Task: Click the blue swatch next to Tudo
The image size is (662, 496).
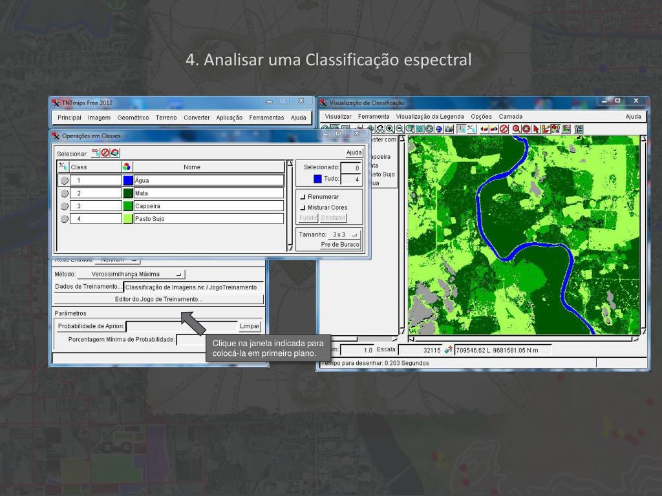Action: coord(317,179)
